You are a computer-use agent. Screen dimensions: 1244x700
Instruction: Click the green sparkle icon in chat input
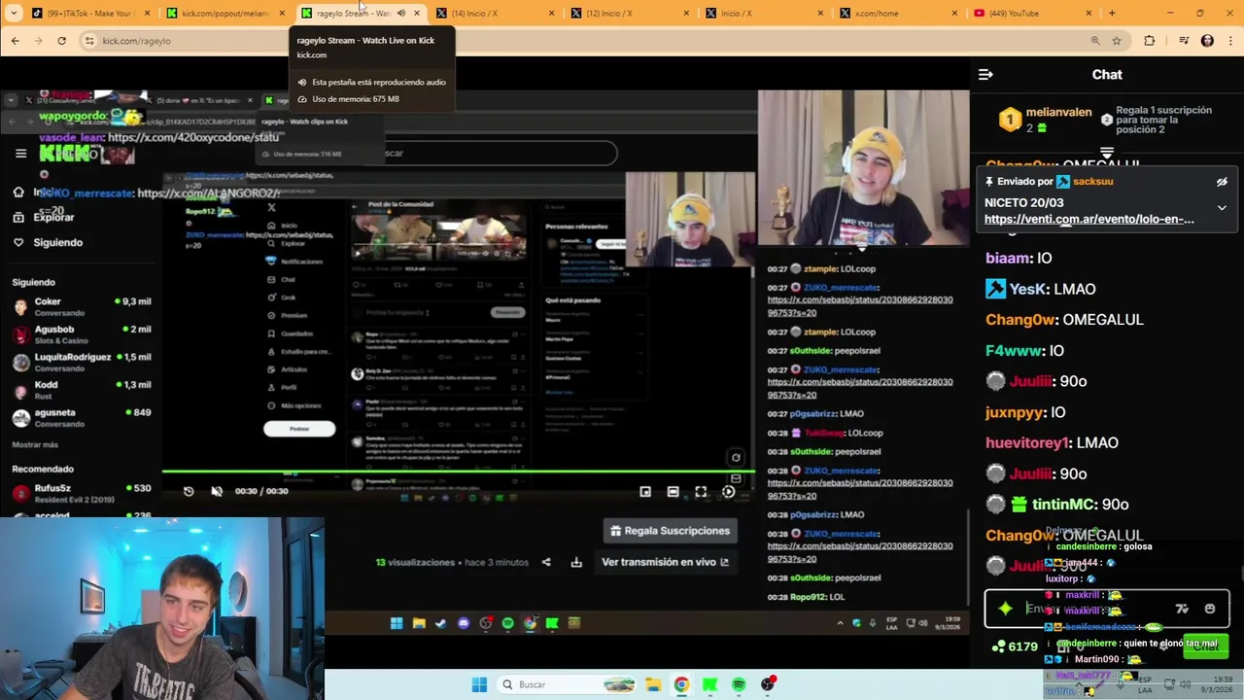[1005, 609]
